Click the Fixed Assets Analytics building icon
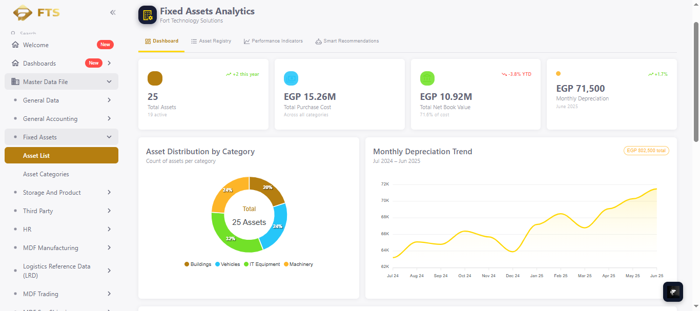 click(148, 15)
